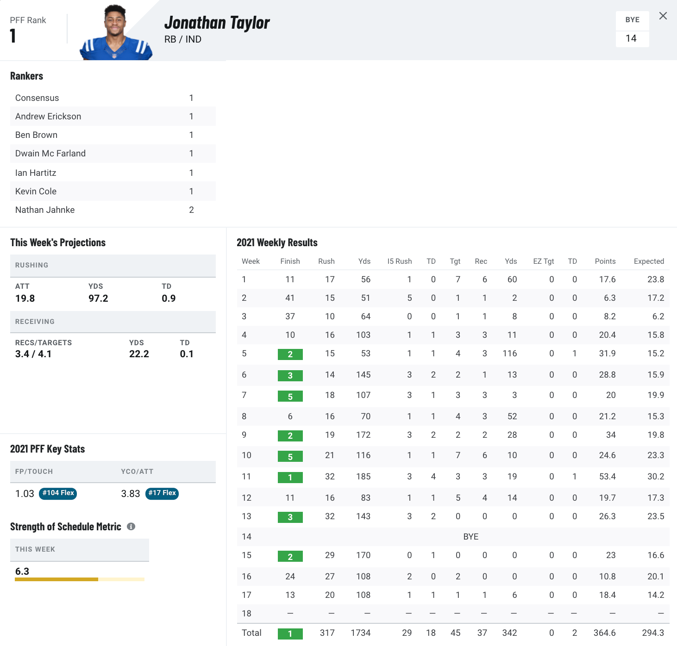
Task: Click the green finish badge in week 9
Action: point(290,436)
